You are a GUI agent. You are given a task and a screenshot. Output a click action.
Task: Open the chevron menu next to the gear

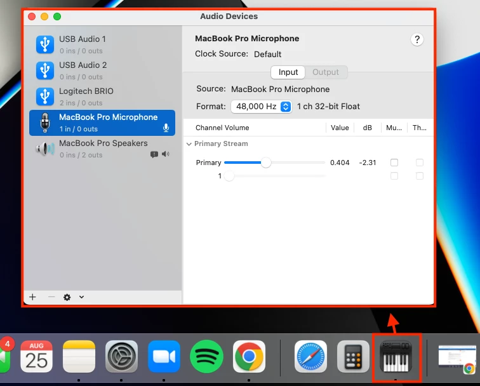81,297
